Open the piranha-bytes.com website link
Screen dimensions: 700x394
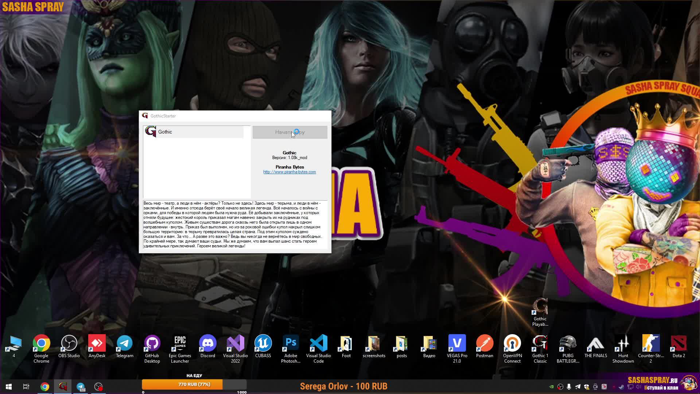pos(289,172)
